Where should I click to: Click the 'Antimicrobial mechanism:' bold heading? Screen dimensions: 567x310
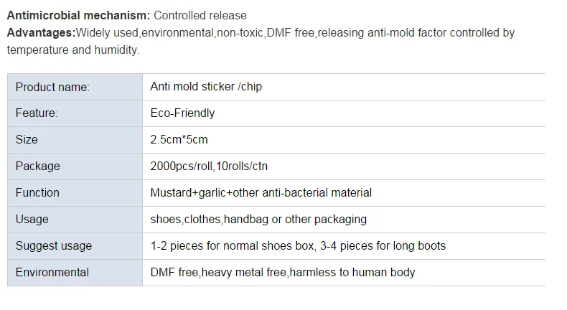point(78,15)
